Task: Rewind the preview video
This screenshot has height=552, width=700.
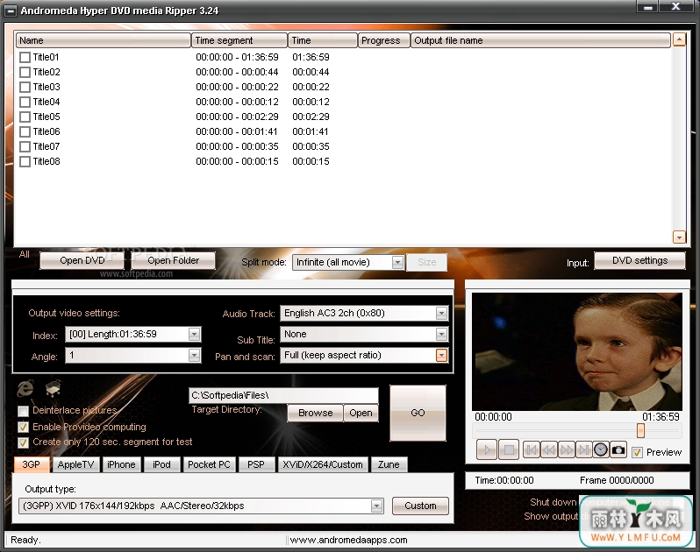Action: click(548, 449)
